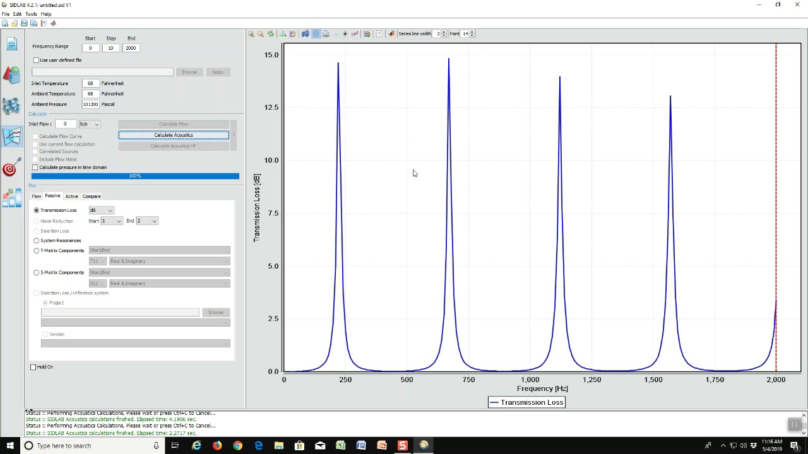Click the Ambient Pressure input field
The image size is (808, 454).
(x=90, y=104)
